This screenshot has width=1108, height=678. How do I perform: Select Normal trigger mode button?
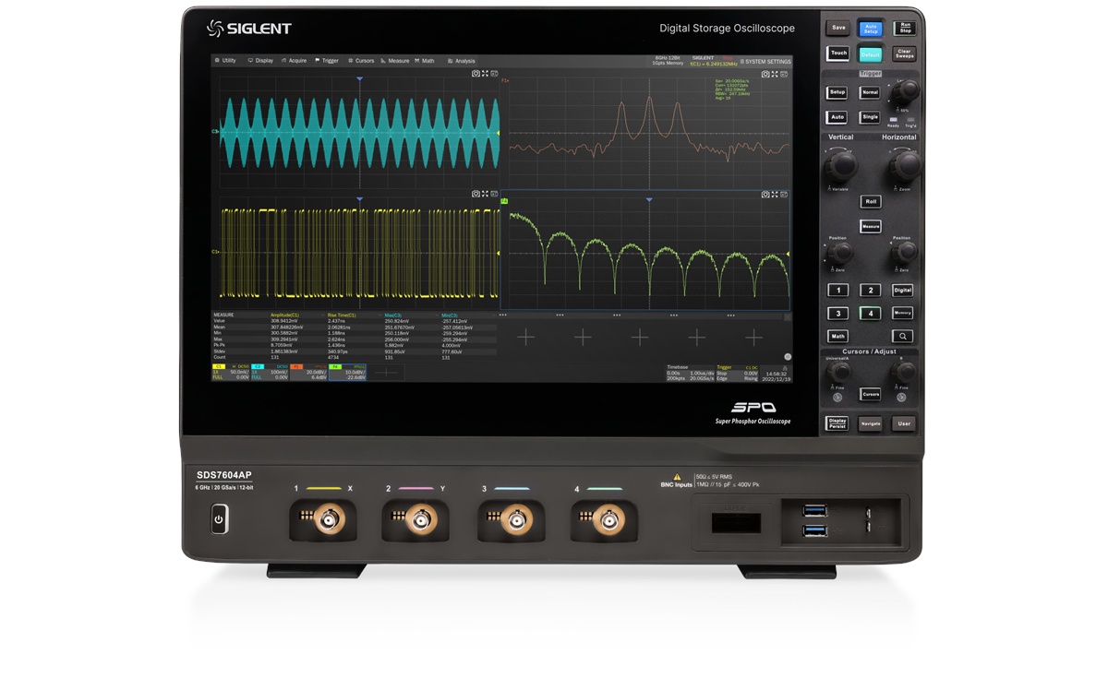pos(870,92)
